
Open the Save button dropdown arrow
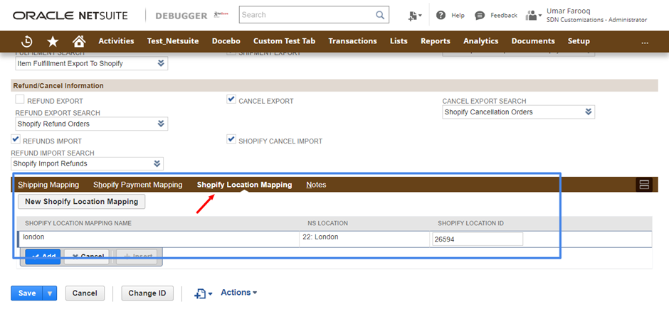50,293
